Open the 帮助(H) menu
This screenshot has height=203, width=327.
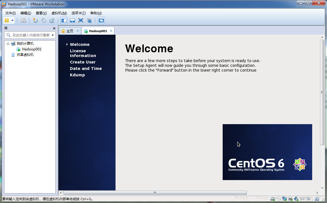pos(96,13)
